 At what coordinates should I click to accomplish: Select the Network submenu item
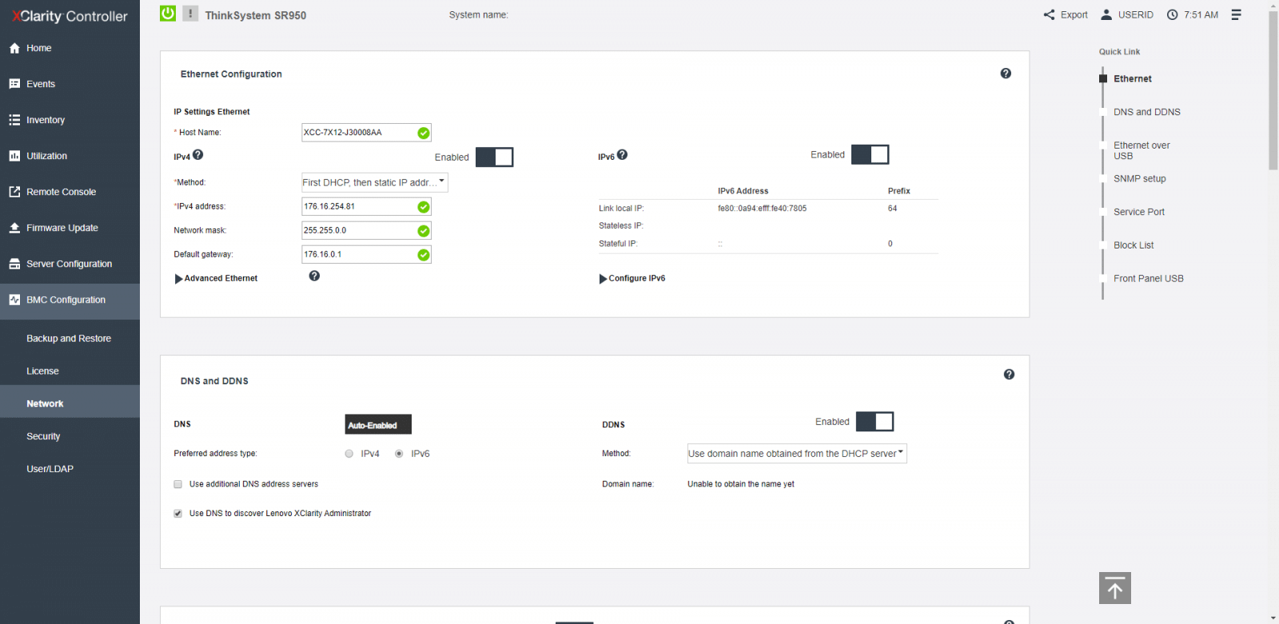(70, 403)
